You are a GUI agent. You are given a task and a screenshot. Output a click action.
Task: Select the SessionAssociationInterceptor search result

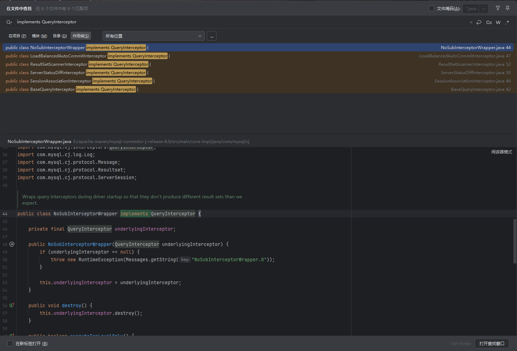[80, 81]
